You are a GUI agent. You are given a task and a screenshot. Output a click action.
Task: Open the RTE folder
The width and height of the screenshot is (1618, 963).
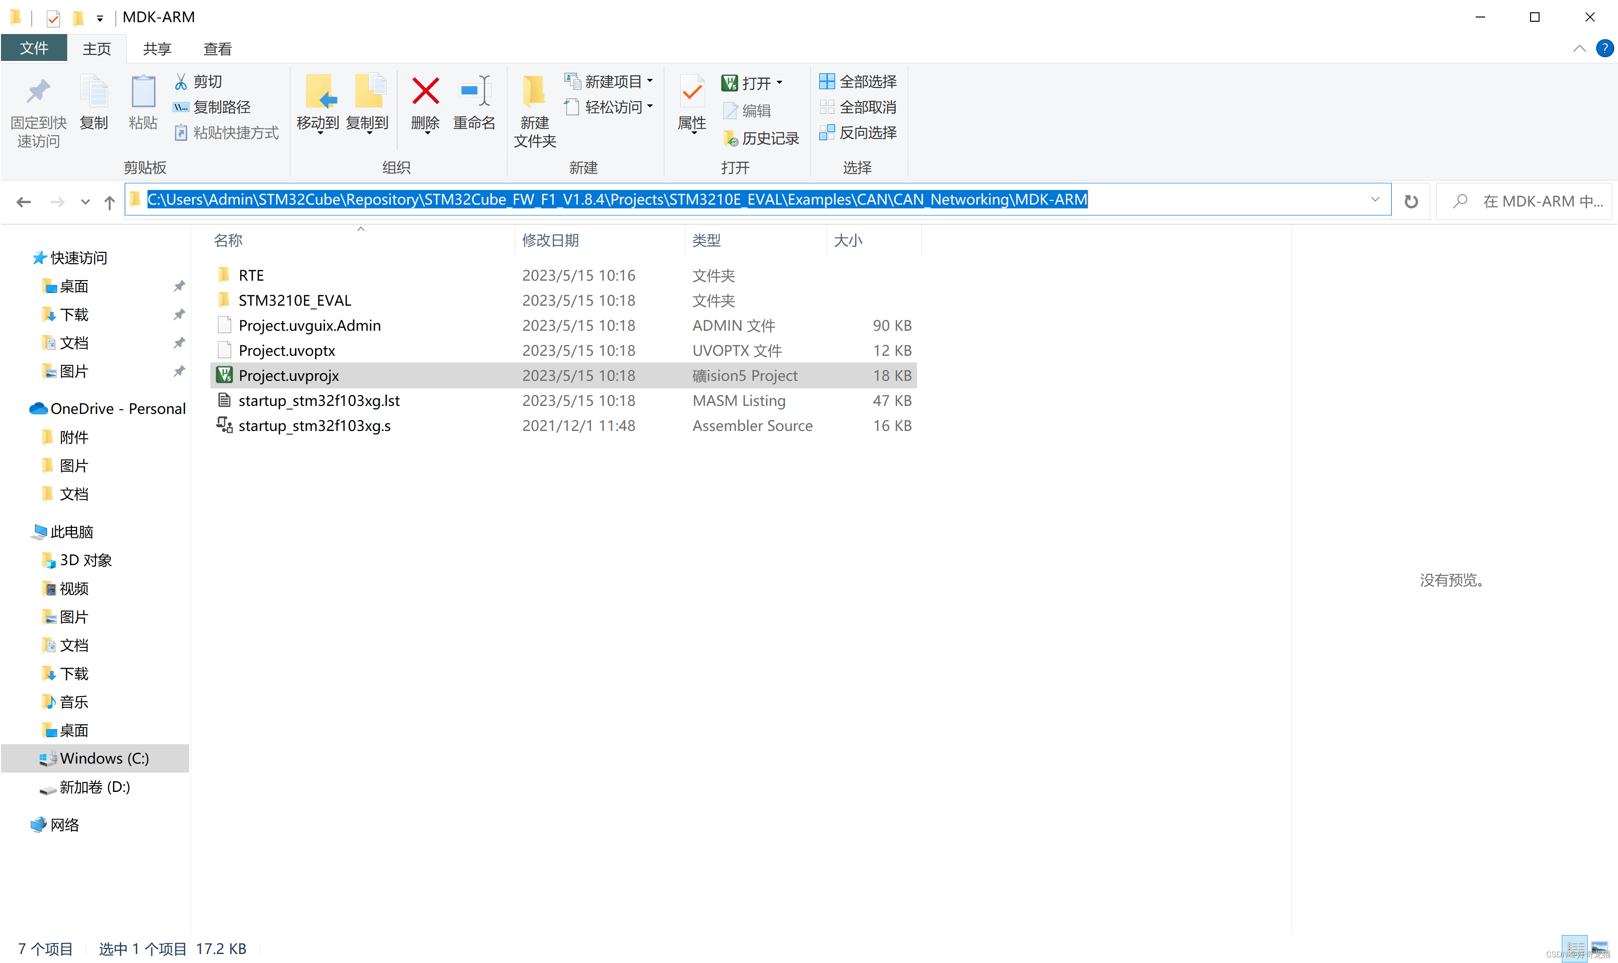click(563, 275)
